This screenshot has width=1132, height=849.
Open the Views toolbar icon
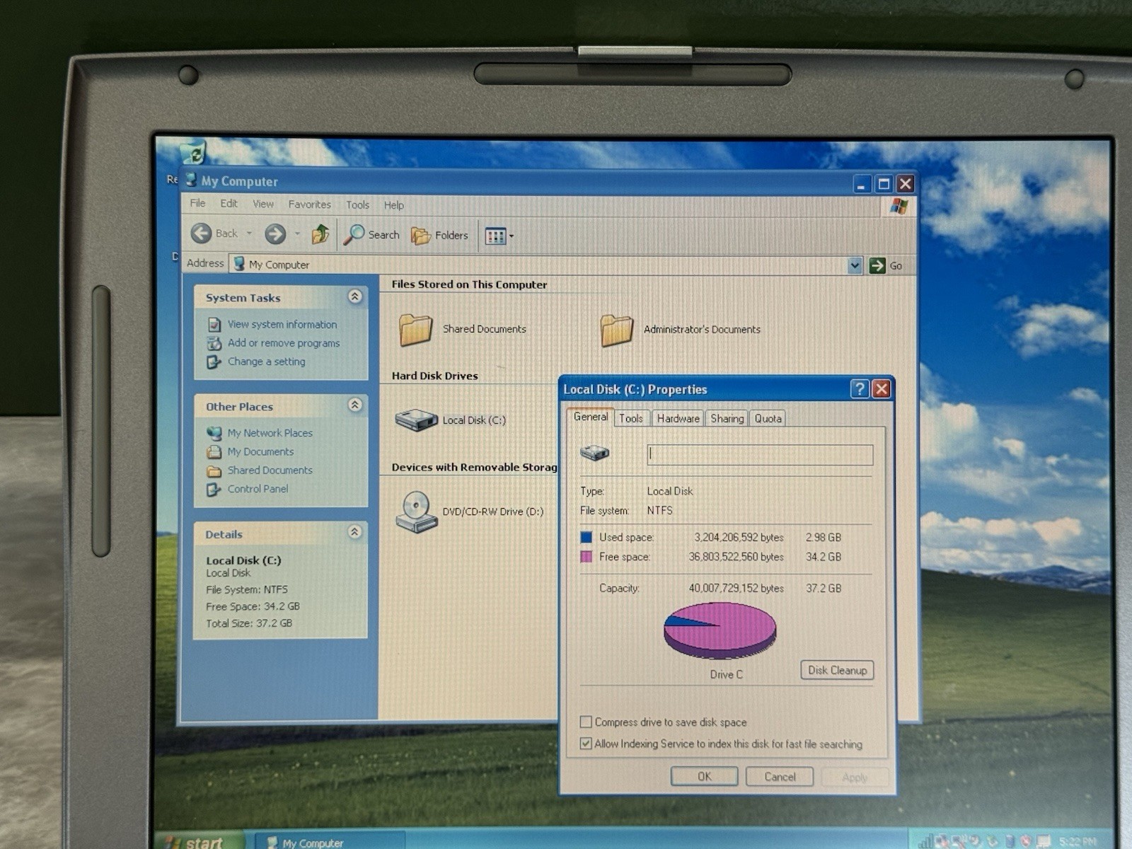[x=495, y=236]
